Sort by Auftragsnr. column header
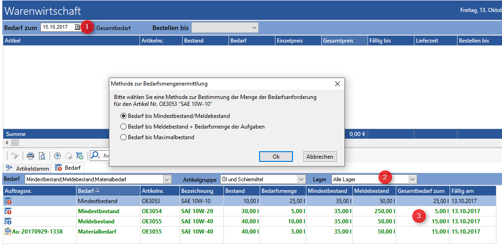This screenshot has height=246, width=502. pos(40,191)
